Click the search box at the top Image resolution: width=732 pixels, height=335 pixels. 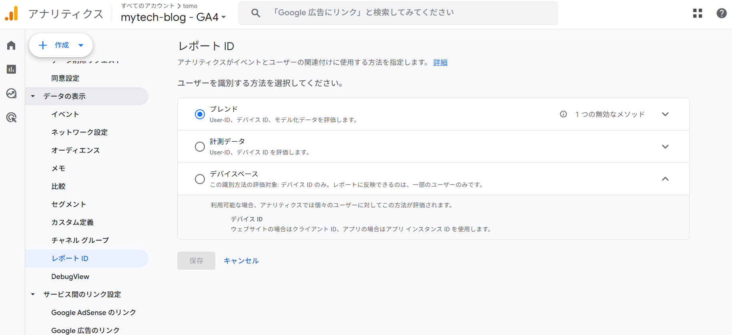pos(398,13)
